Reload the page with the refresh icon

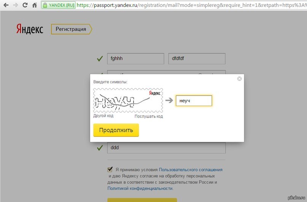25,5
